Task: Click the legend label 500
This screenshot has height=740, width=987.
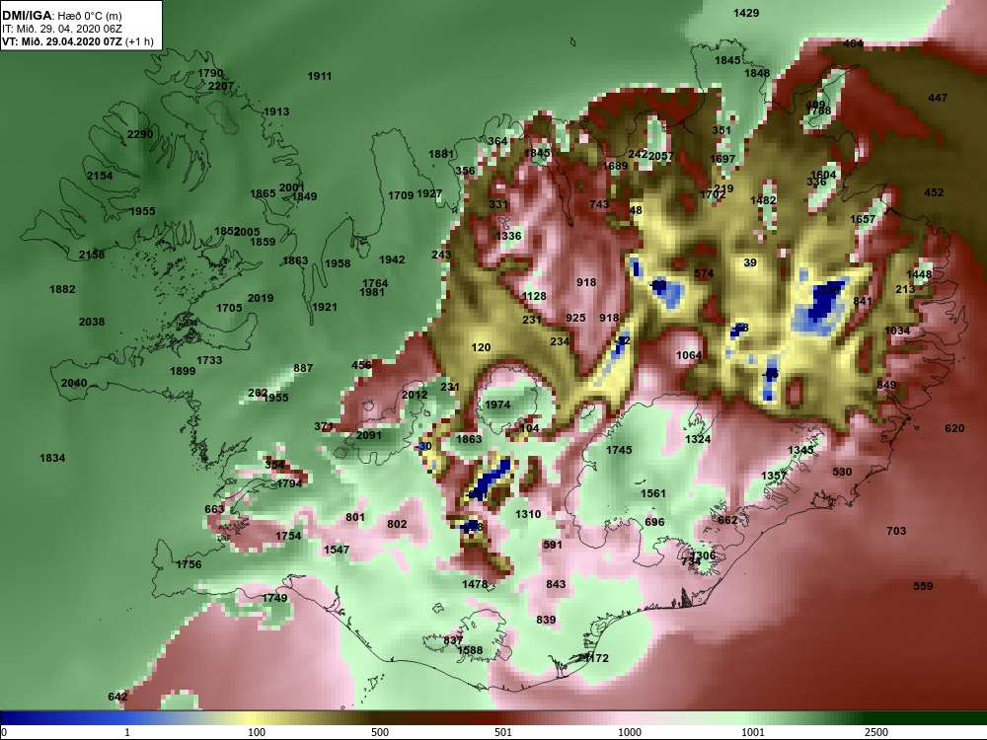Action: click(380, 732)
